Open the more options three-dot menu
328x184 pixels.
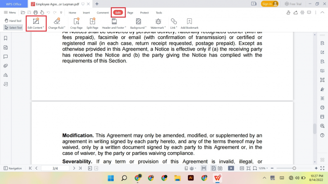click(316, 13)
